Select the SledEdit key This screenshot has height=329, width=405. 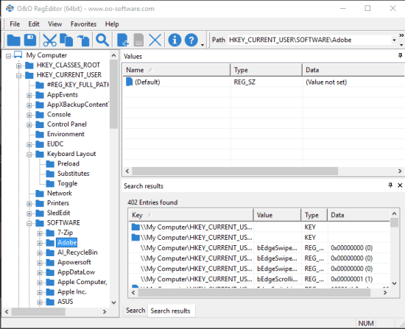point(59,213)
